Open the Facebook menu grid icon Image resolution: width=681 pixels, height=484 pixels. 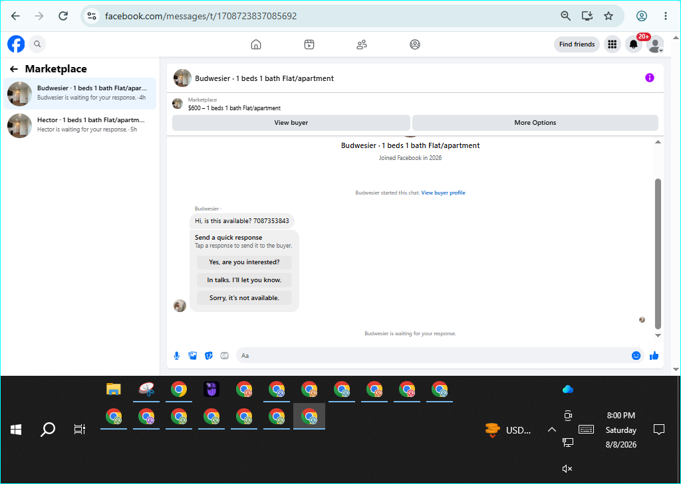click(613, 44)
